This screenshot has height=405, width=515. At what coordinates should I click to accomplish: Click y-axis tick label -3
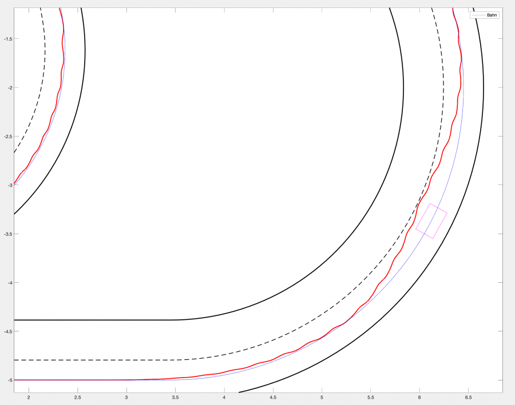pos(8,185)
